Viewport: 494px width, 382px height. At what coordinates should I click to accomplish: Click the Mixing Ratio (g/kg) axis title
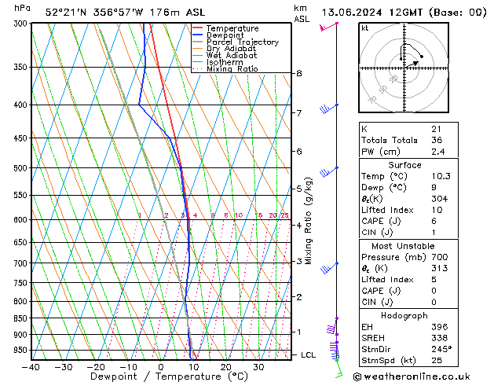(x=309, y=221)
